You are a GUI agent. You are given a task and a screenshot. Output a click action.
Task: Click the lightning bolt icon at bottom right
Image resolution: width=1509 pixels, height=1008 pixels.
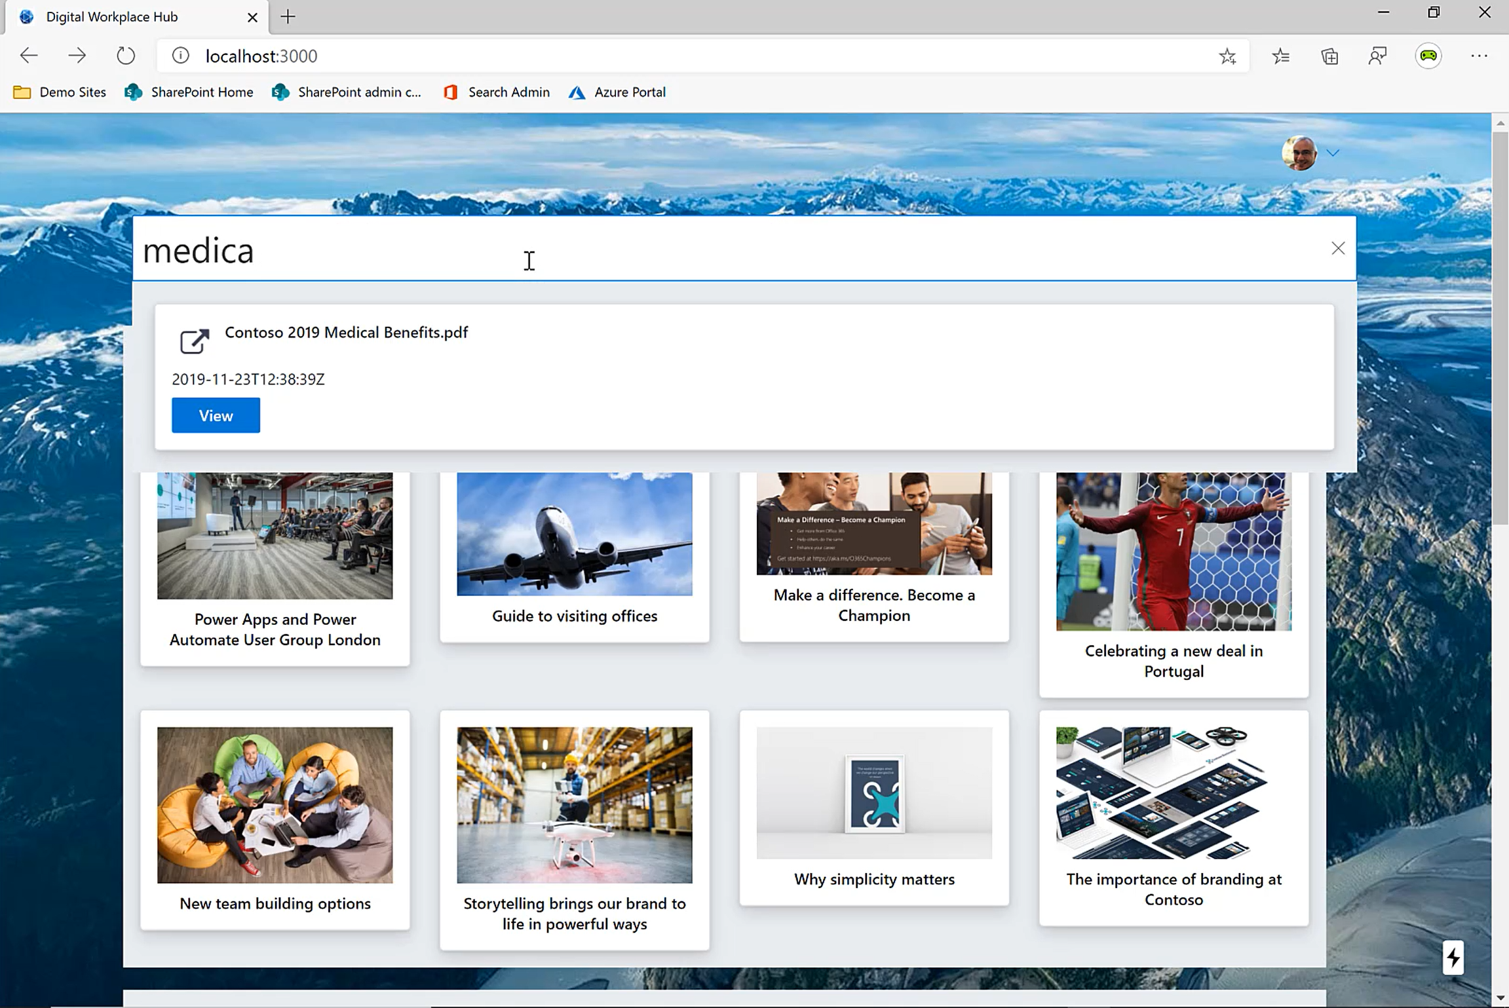pos(1453,958)
